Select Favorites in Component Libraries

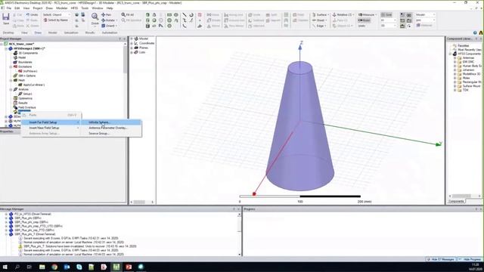[x=464, y=45]
